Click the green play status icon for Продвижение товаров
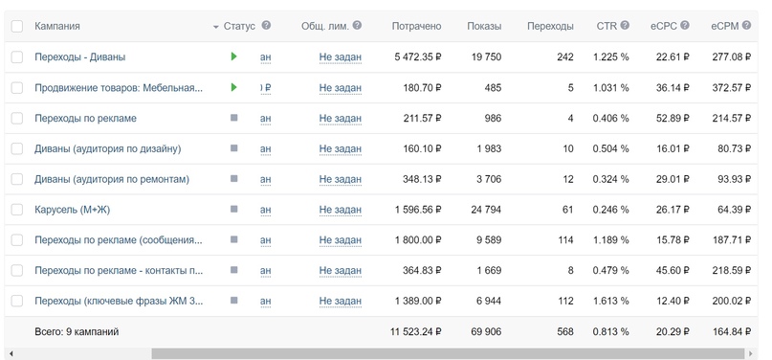Screen dimensions: 772x360 [233, 87]
